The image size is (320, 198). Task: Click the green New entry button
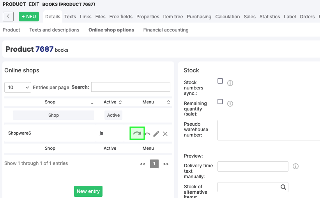pyautogui.click(x=88, y=191)
